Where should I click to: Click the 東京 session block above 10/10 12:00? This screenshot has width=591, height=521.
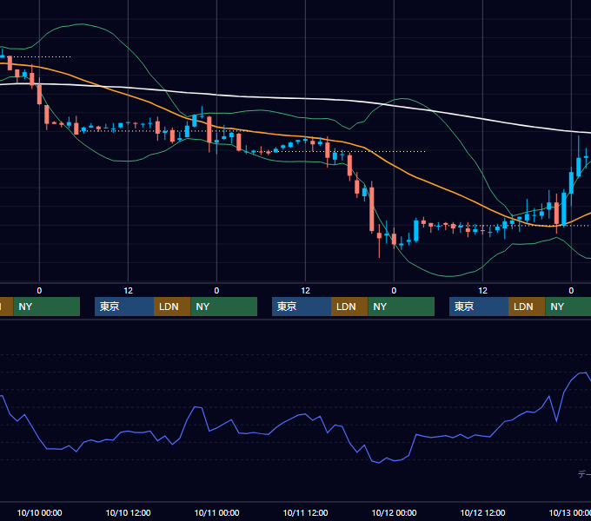[x=124, y=307]
